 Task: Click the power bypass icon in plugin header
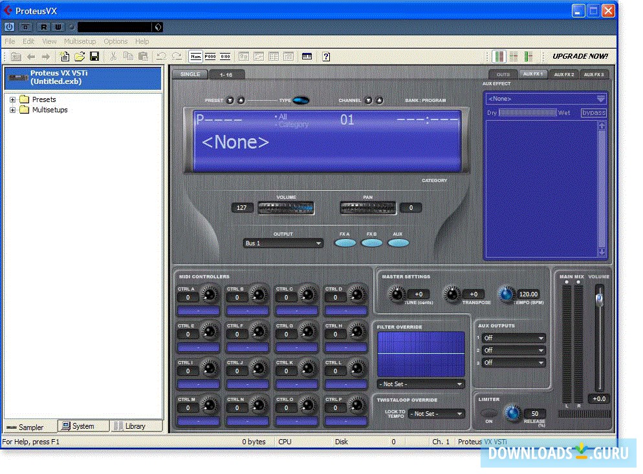(x=10, y=27)
